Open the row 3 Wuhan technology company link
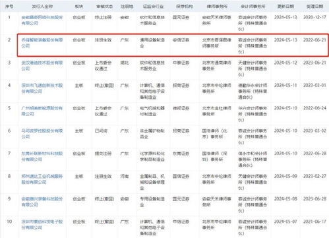This screenshot has width=329, height=238. pyautogui.click(x=42, y=65)
